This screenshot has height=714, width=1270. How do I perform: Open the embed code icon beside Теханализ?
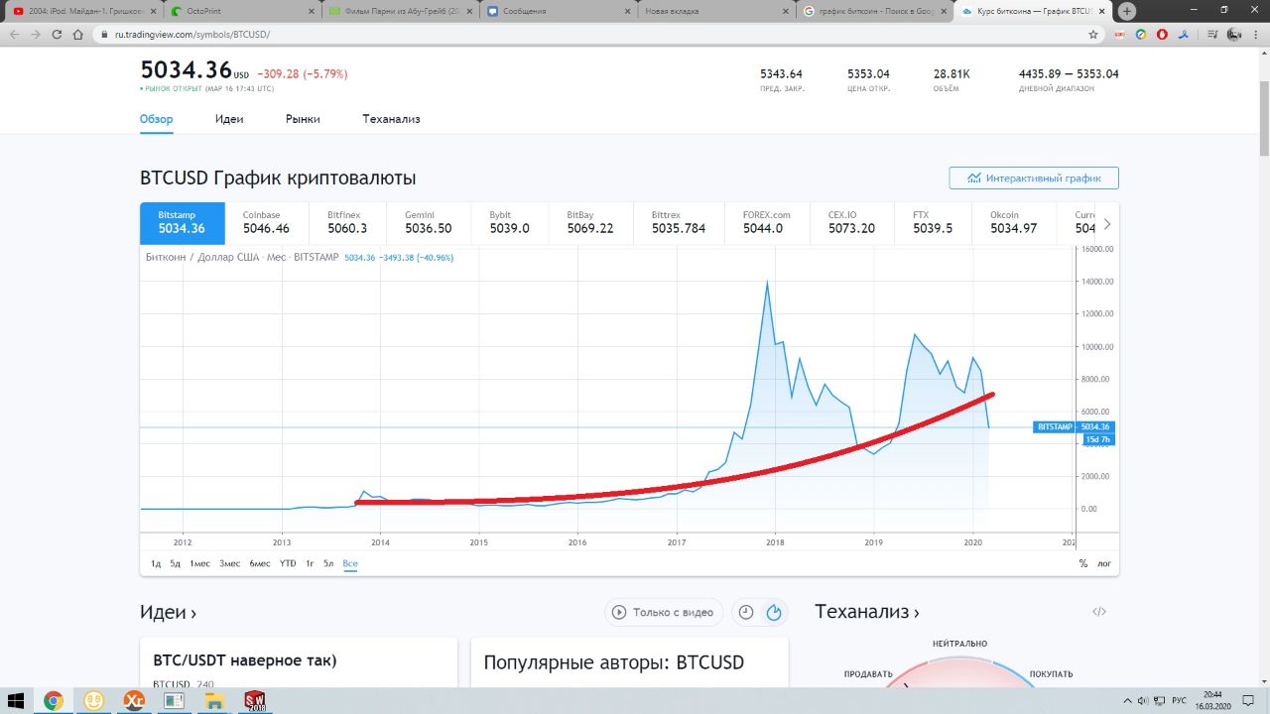pyautogui.click(x=1099, y=612)
